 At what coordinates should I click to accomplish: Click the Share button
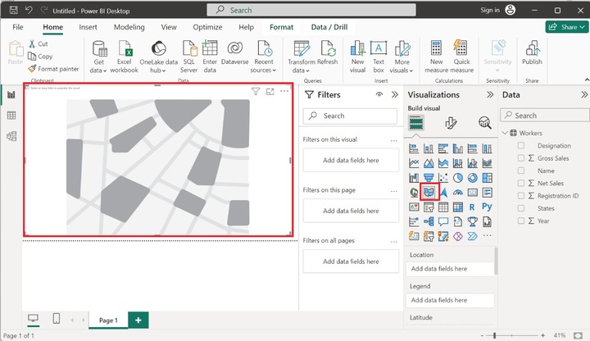coord(567,27)
